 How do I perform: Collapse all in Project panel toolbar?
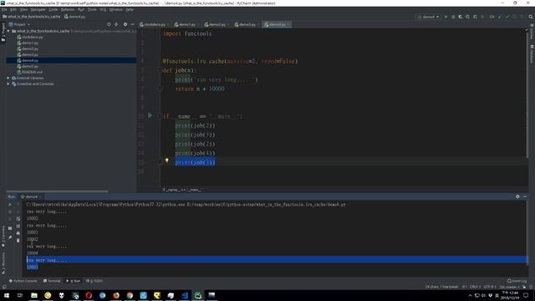tap(116, 24)
